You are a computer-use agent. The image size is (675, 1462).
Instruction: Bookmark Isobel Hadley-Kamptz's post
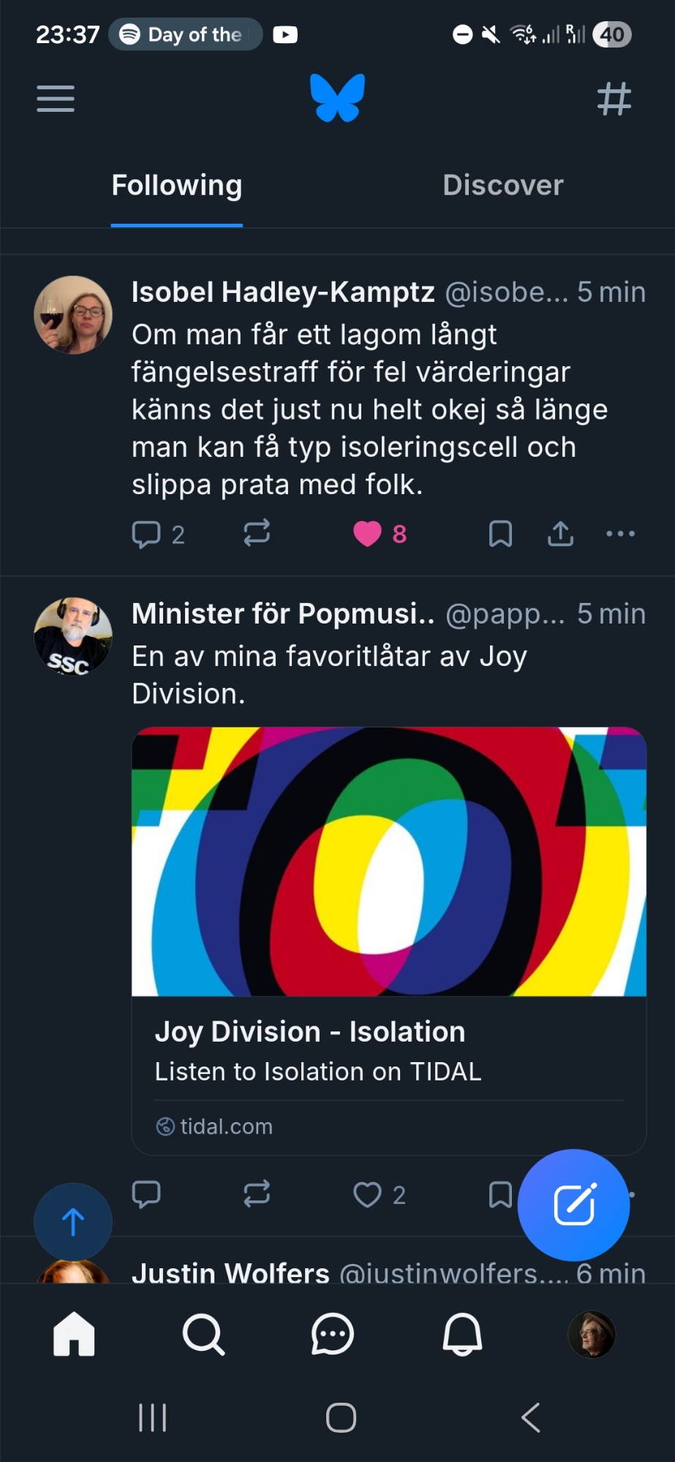click(x=500, y=534)
